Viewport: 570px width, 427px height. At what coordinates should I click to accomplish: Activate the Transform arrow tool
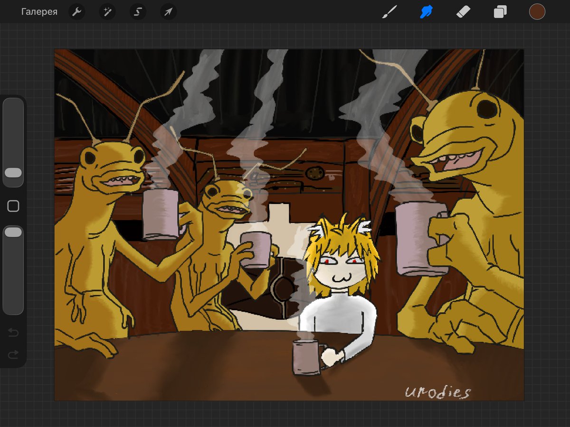[x=168, y=12]
